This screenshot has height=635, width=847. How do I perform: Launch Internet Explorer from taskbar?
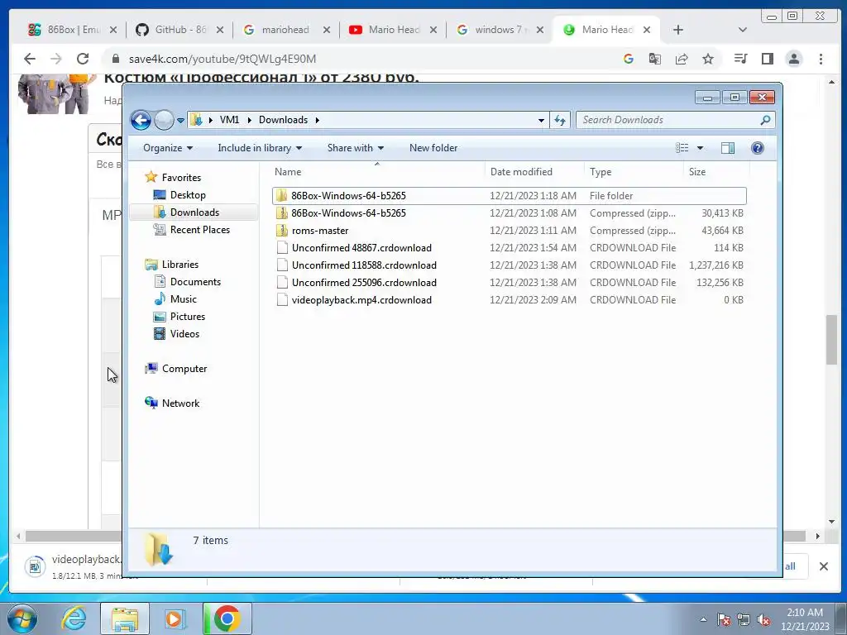74,618
